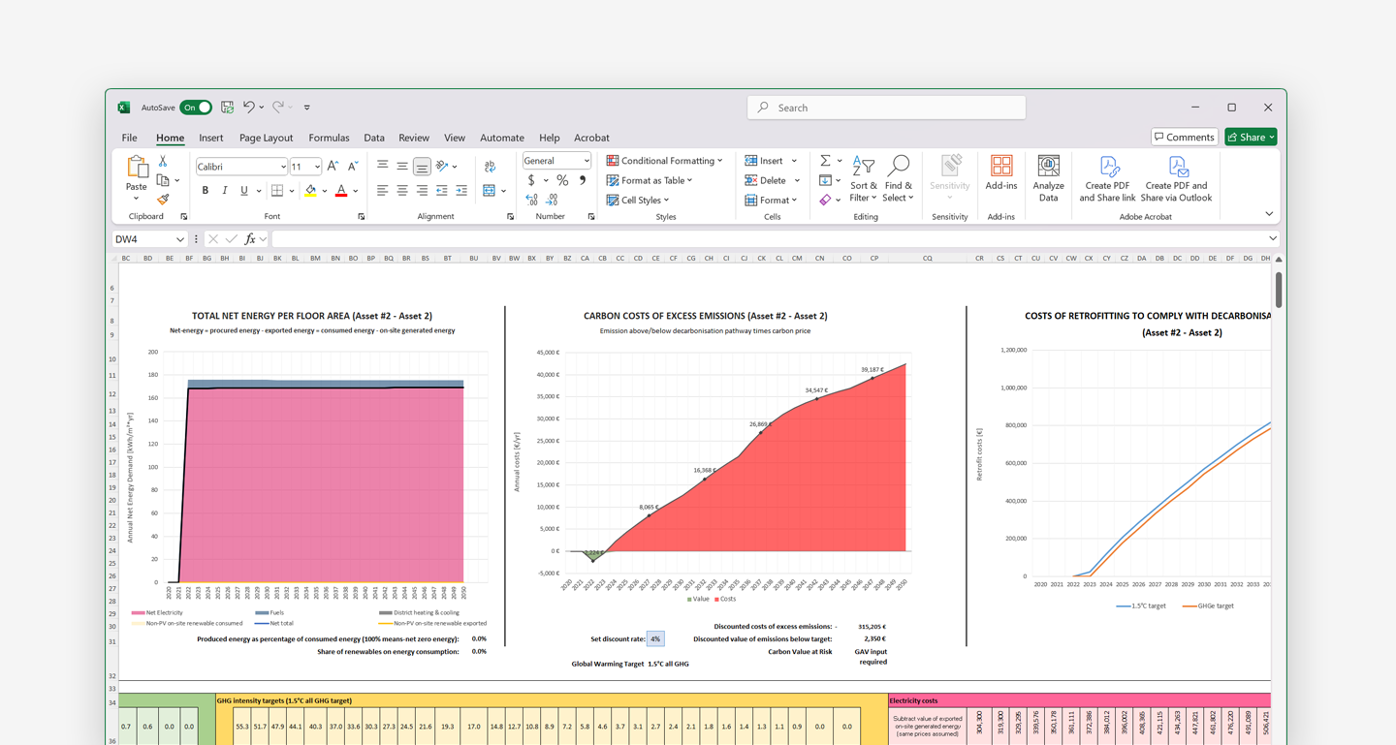This screenshot has width=1396, height=745.
Task: Click the Save icon in title bar
Action: click(x=227, y=108)
